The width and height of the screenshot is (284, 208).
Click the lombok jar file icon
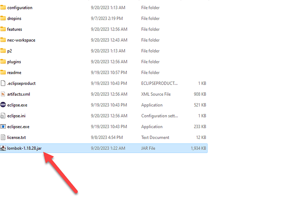click(x=3, y=148)
